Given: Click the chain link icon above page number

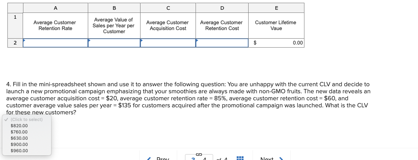Looking at the screenshot, I should point(198,154).
